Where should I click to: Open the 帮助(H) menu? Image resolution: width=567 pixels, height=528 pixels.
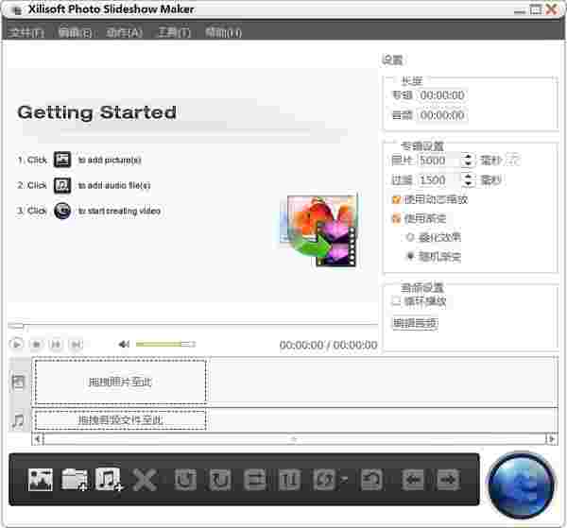223,32
